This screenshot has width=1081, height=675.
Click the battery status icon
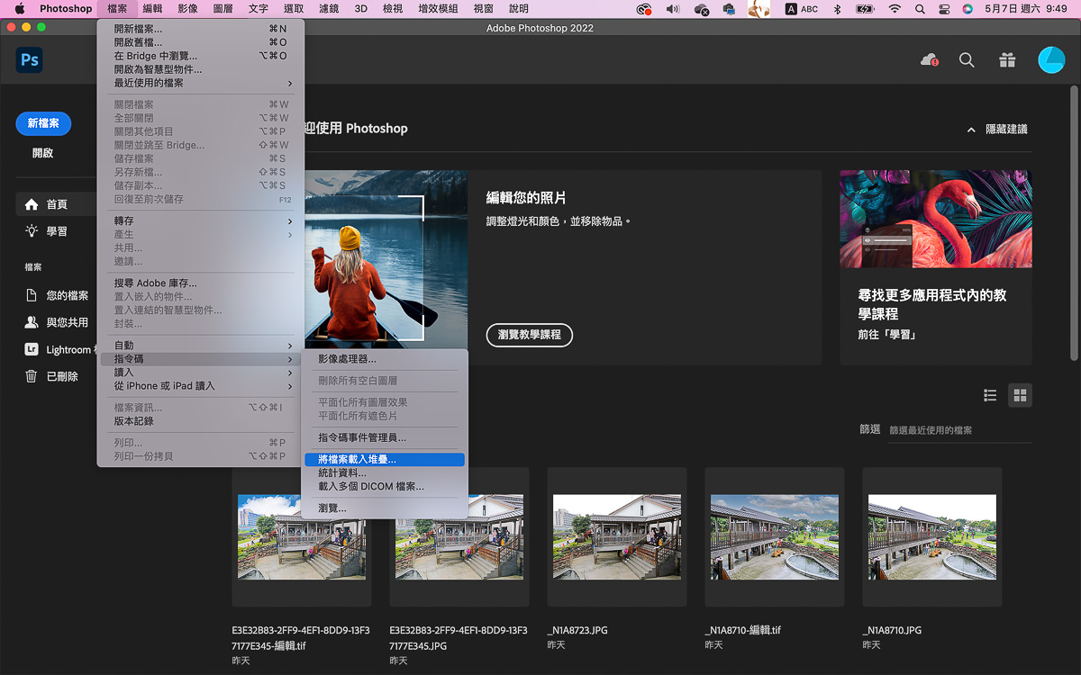click(865, 9)
